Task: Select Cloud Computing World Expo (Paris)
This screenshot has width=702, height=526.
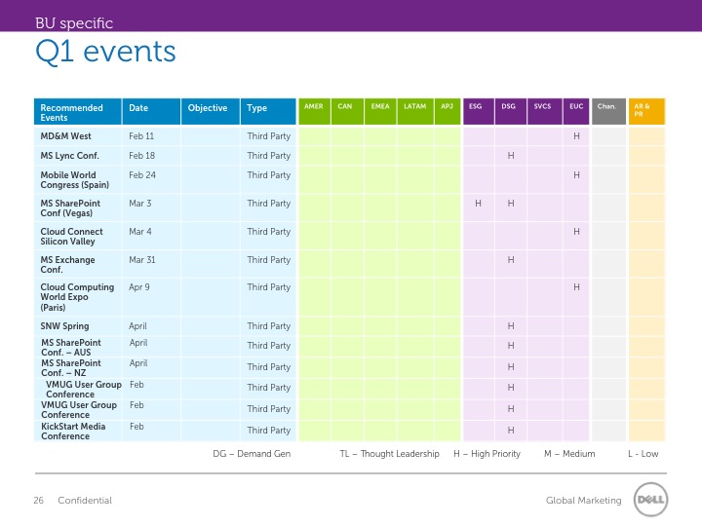Action: 77,297
